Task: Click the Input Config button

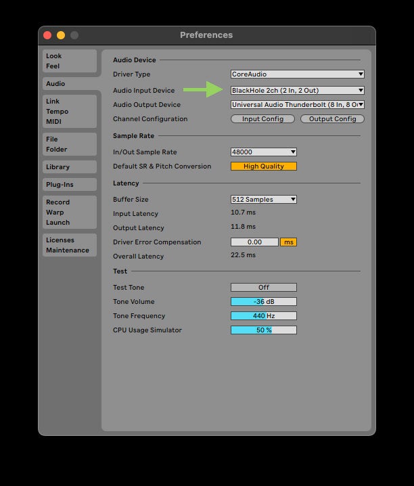Action: (262, 119)
